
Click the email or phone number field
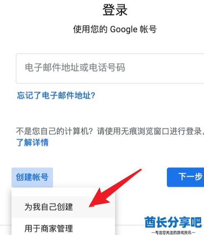click(x=110, y=68)
